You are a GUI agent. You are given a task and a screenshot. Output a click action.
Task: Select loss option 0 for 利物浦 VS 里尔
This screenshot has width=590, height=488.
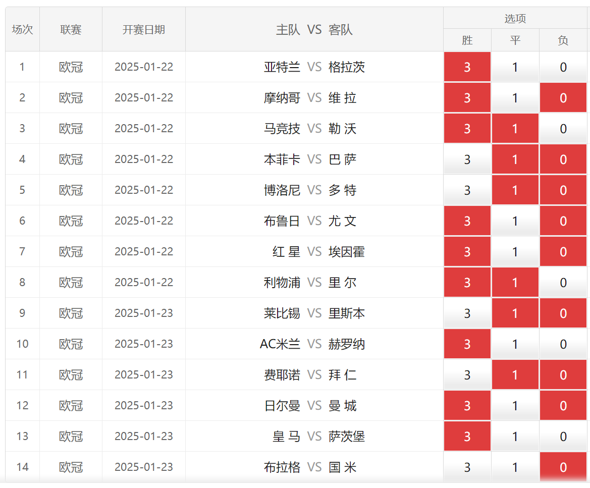(x=563, y=283)
